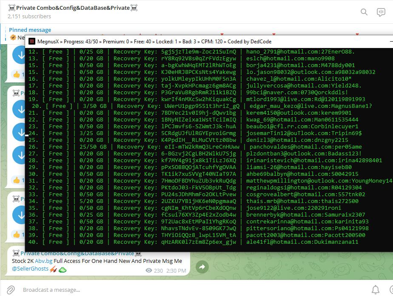The height and width of the screenshot is (296, 393).
Task: Click the download arrow on the topmost attachment
Action: pyautogui.click(x=19, y=54)
